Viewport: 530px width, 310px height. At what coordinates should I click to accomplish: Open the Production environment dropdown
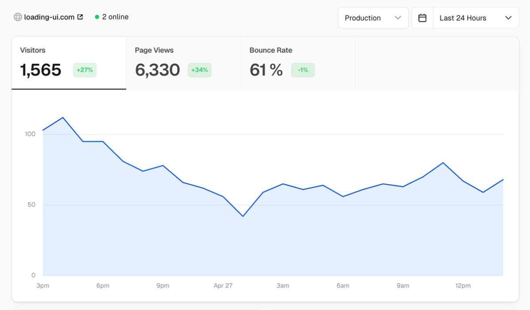tap(373, 18)
